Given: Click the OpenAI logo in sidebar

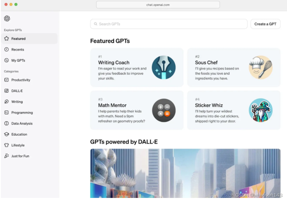Looking at the screenshot, I should pyautogui.click(x=7, y=19).
